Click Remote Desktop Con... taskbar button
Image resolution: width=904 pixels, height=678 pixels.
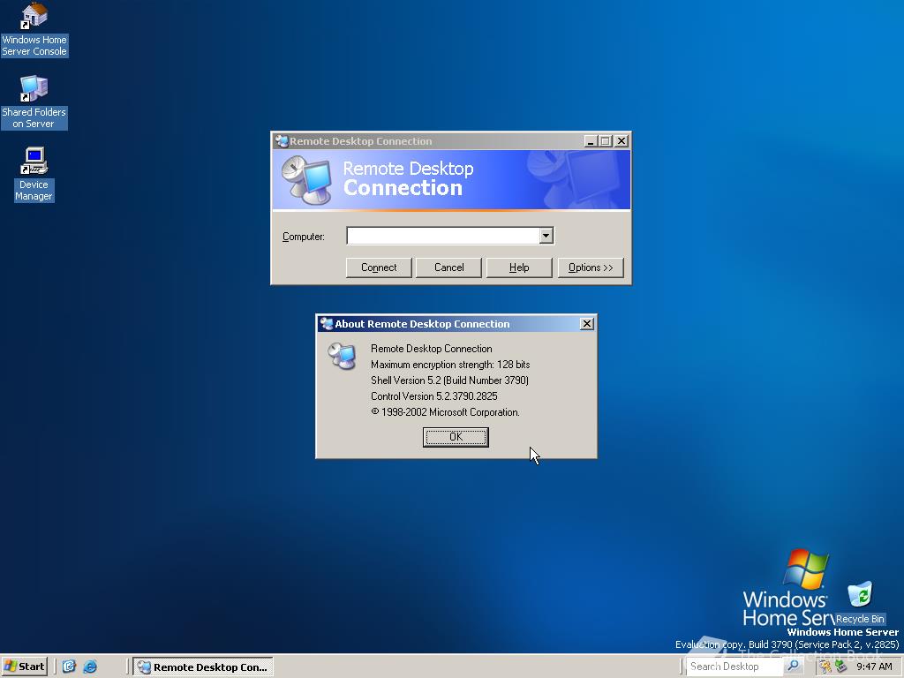tap(203, 667)
